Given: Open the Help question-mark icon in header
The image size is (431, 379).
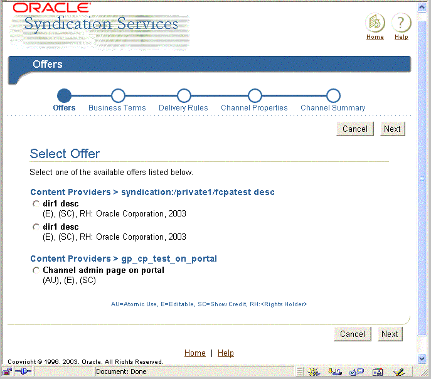Looking at the screenshot, I should (x=401, y=23).
